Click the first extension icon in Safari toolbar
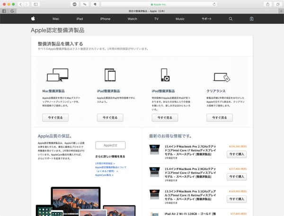Image resolution: width=284 pixels, height=216 pixels. [x=74, y=4]
